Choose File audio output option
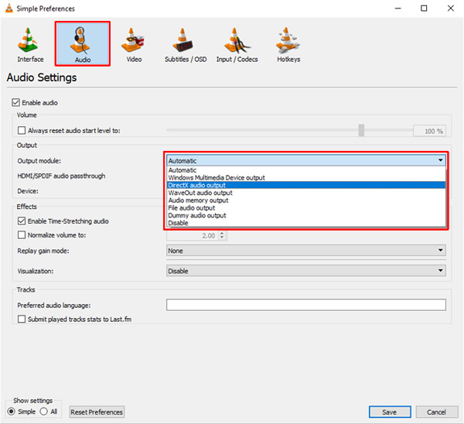464x424 pixels. [x=306, y=208]
